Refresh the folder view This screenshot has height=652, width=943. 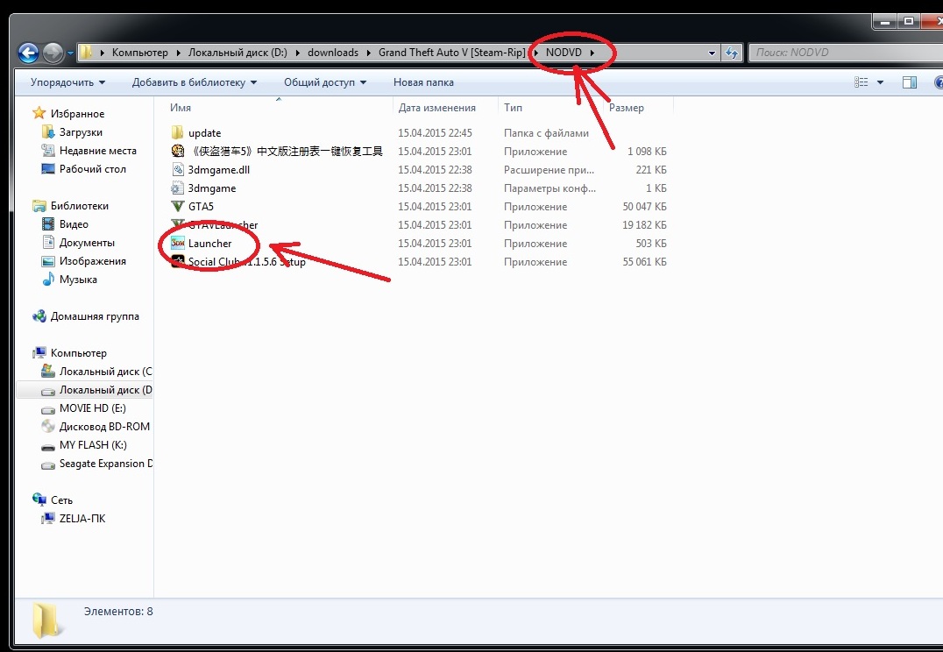tap(731, 53)
